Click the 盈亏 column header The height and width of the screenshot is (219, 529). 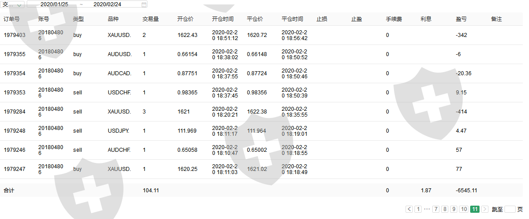[462, 19]
